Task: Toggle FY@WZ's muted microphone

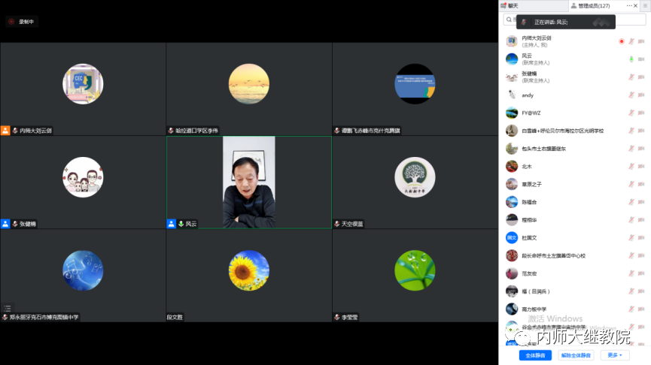Action: click(x=631, y=113)
